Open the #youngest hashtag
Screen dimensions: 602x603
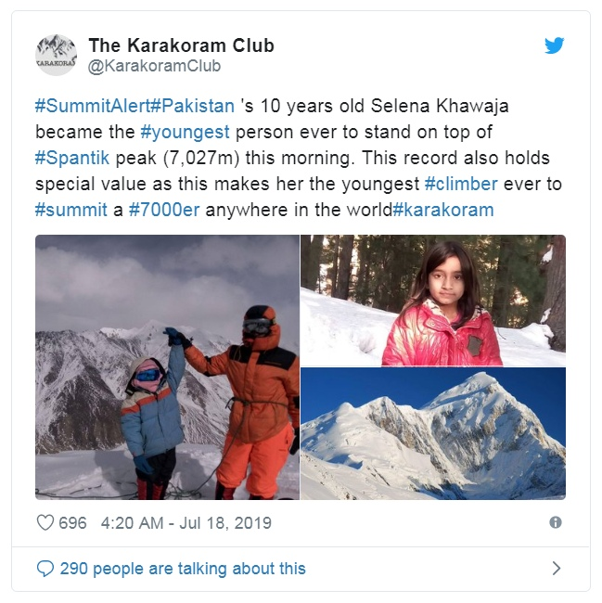(185, 132)
